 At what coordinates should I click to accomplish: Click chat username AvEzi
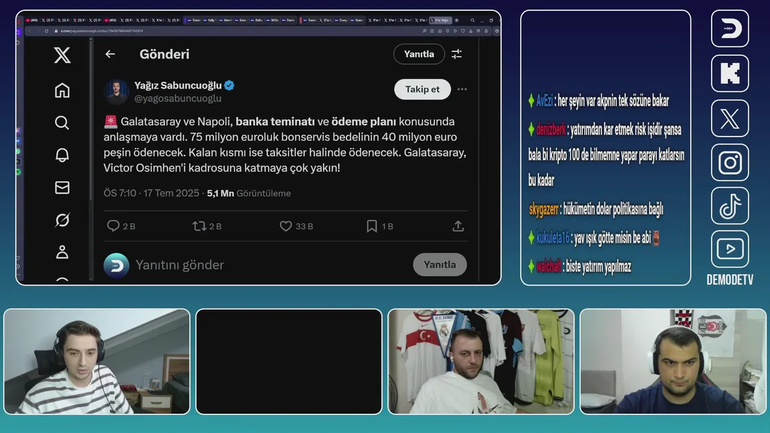544,101
